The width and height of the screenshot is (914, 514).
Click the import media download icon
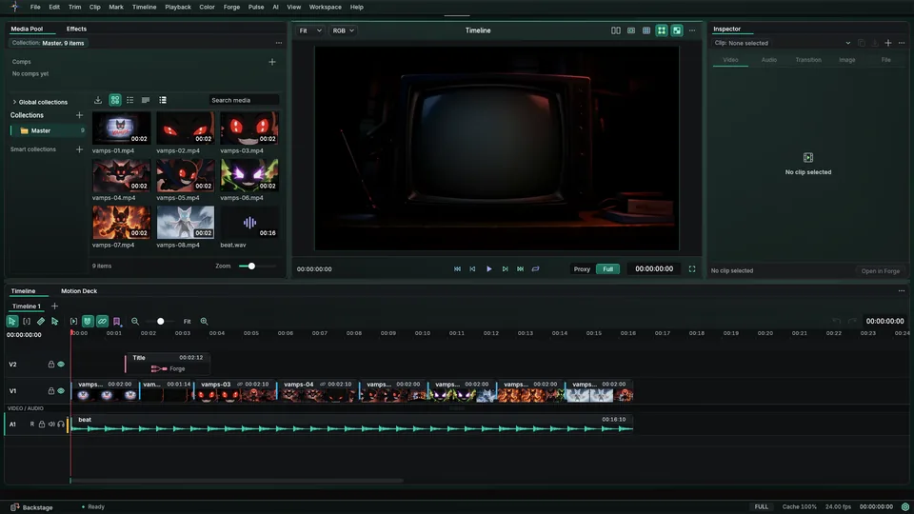(x=98, y=100)
